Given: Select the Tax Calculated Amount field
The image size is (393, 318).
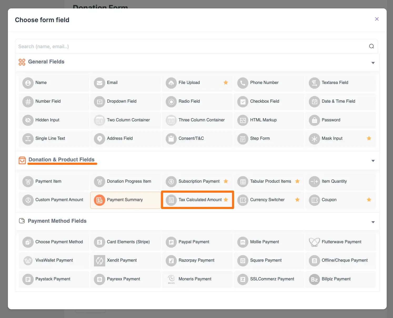Looking at the screenshot, I should point(197,200).
